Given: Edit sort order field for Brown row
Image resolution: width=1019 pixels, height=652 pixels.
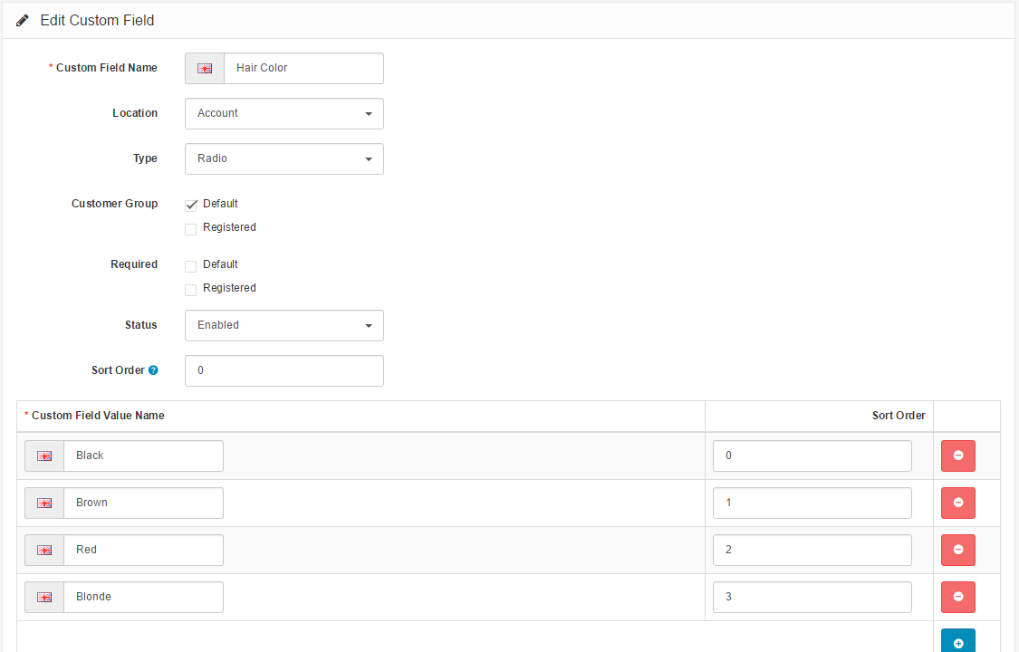Looking at the screenshot, I should (812, 503).
